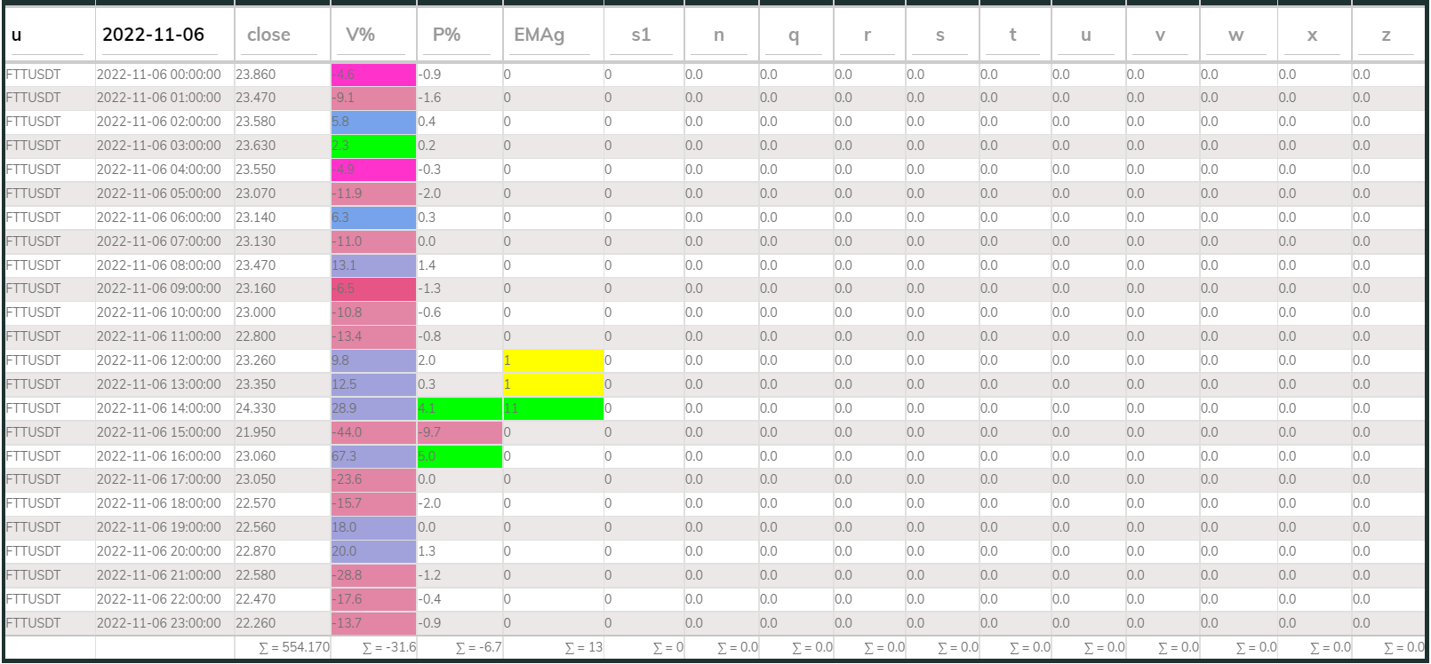Click the "w" column header field
The image size is (1431, 664).
tap(1236, 36)
